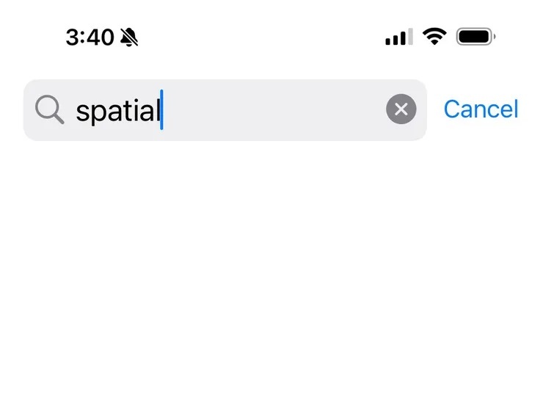Dismiss search using the blue Cancel text

tap(481, 109)
